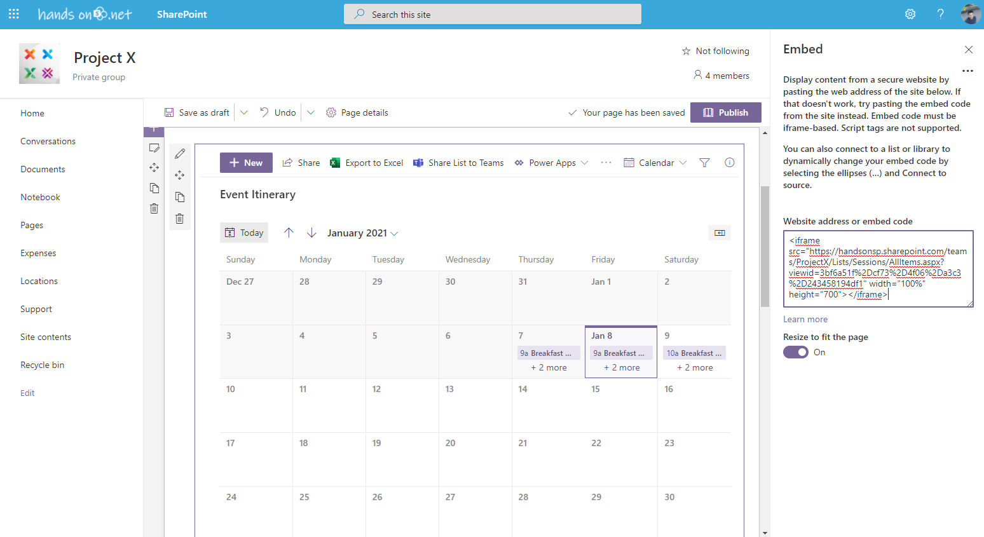Open the list information pane icon

(x=730, y=163)
